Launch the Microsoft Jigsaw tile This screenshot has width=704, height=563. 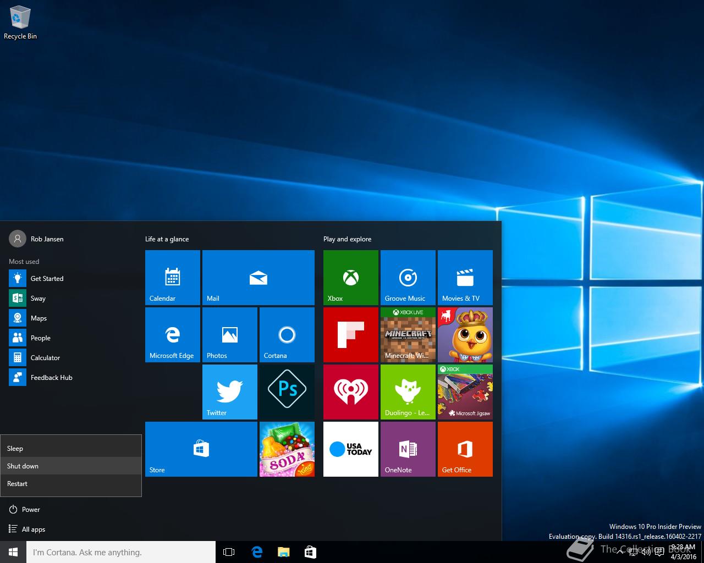pos(465,392)
